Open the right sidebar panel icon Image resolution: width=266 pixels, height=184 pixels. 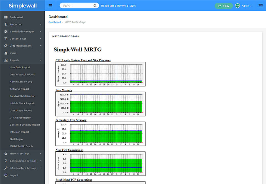pyautogui.click(x=260, y=6)
